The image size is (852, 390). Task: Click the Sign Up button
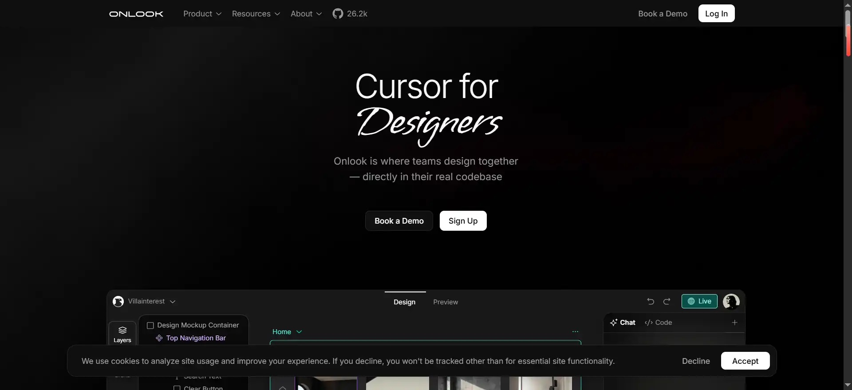[463, 221]
